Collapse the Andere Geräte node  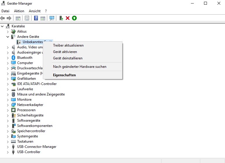[x=8, y=37]
